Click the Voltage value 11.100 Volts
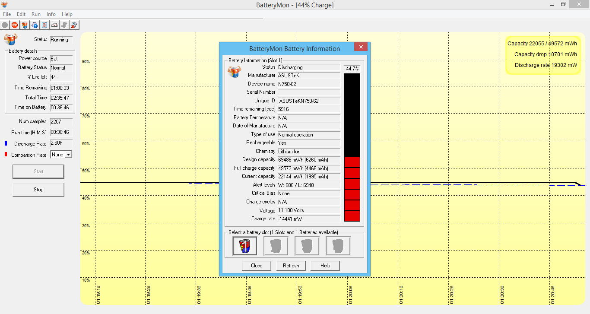The width and height of the screenshot is (590, 314). coord(309,210)
